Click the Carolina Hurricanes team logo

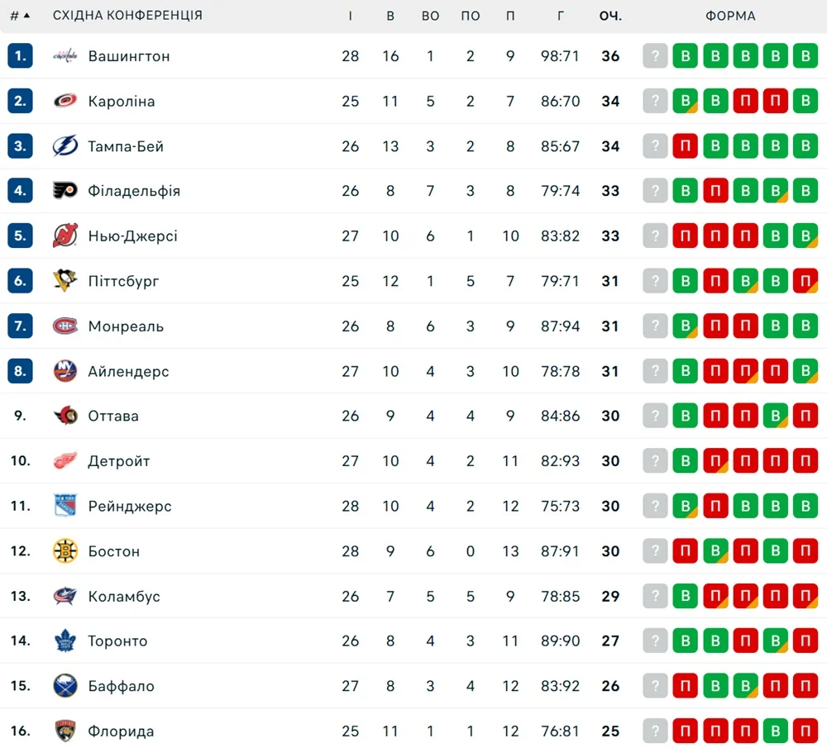coord(65,101)
